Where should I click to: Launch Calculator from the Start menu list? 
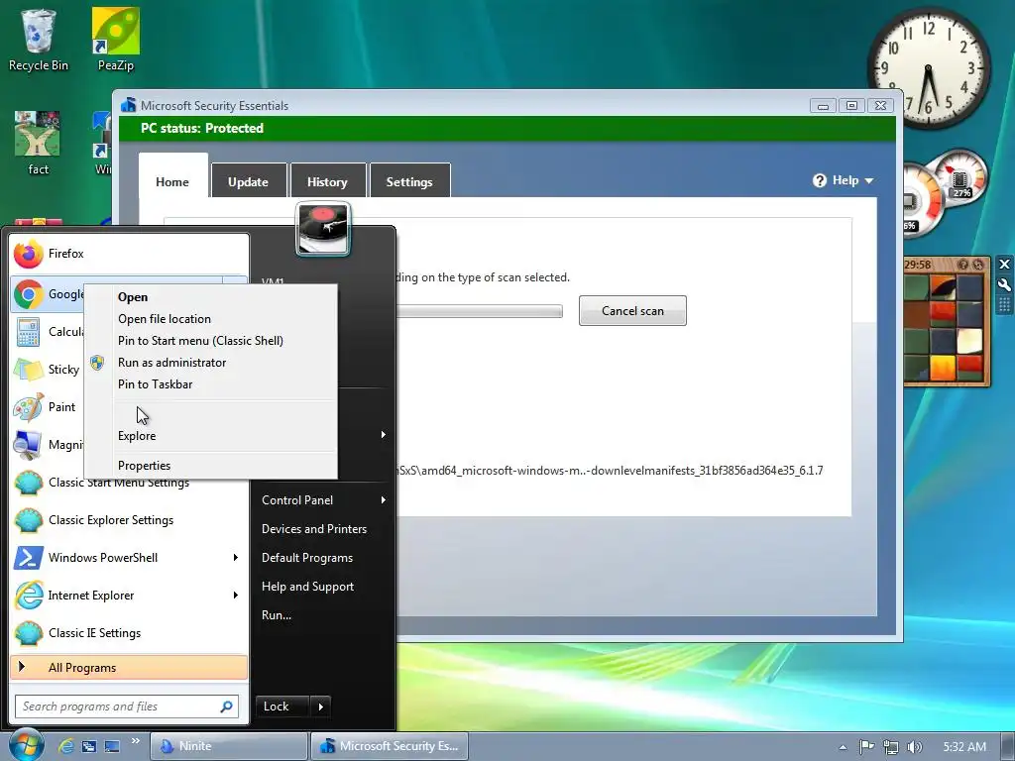pyautogui.click(x=47, y=332)
